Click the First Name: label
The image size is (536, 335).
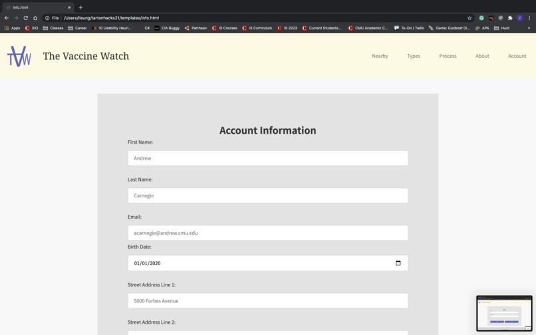[140, 142]
